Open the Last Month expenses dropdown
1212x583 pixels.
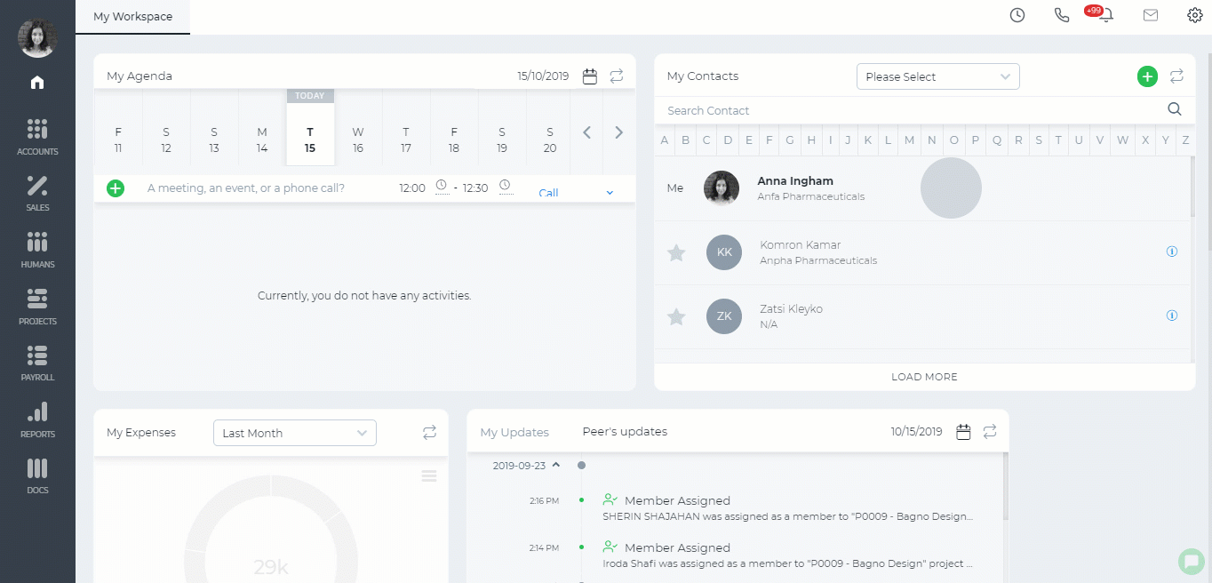click(295, 433)
